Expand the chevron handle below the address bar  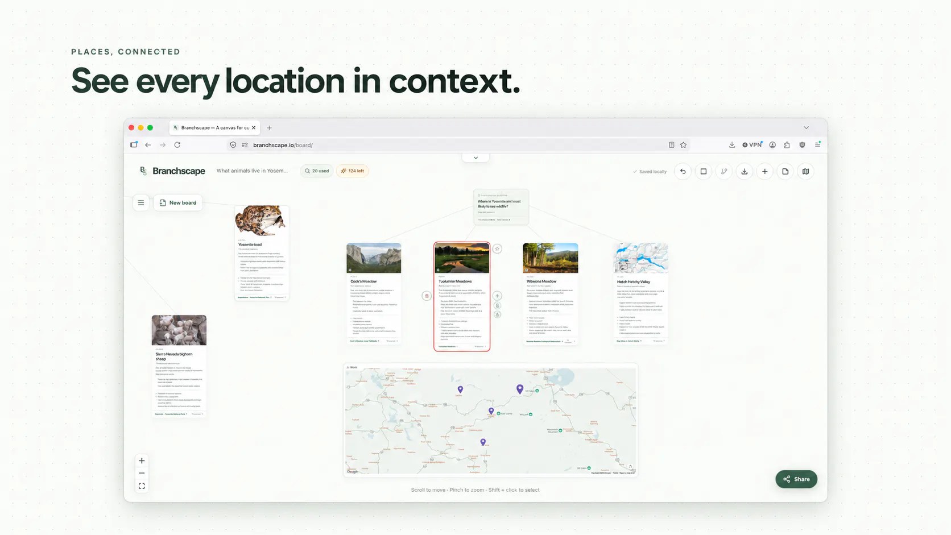pyautogui.click(x=475, y=157)
